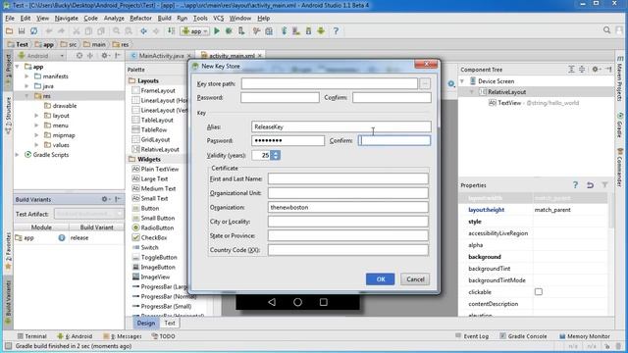Collapse the app node in project tree

pos(18,67)
